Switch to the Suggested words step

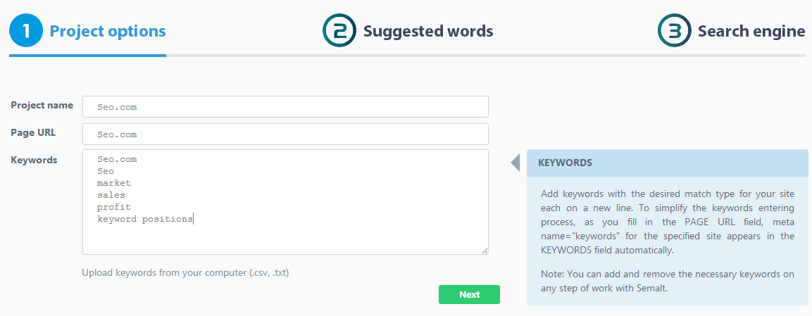pos(428,31)
